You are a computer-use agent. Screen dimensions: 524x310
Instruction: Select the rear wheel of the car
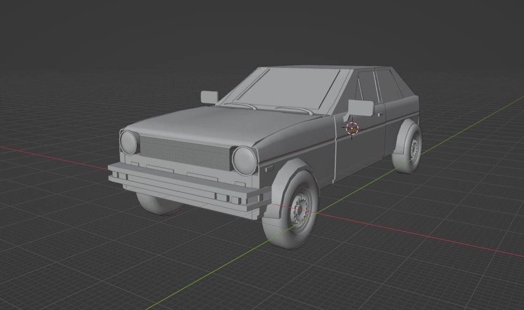tap(410, 148)
